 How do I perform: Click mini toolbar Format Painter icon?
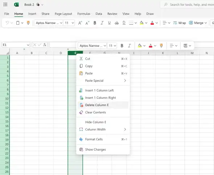(x=161, y=46)
